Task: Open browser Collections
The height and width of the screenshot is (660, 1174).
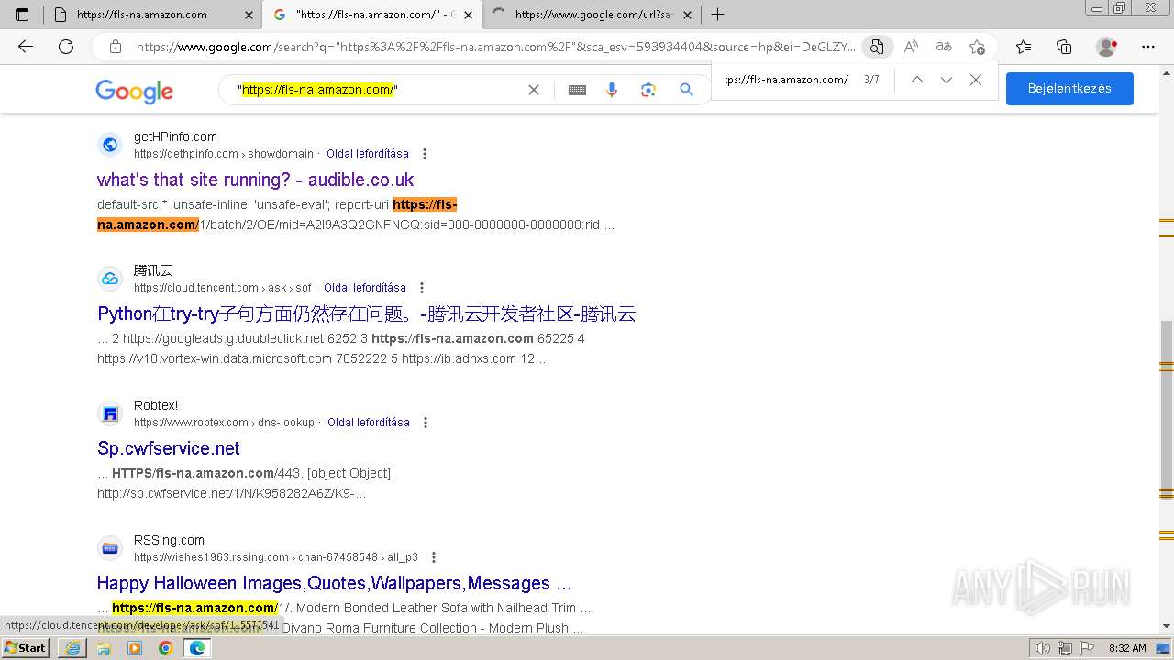Action: [1064, 47]
